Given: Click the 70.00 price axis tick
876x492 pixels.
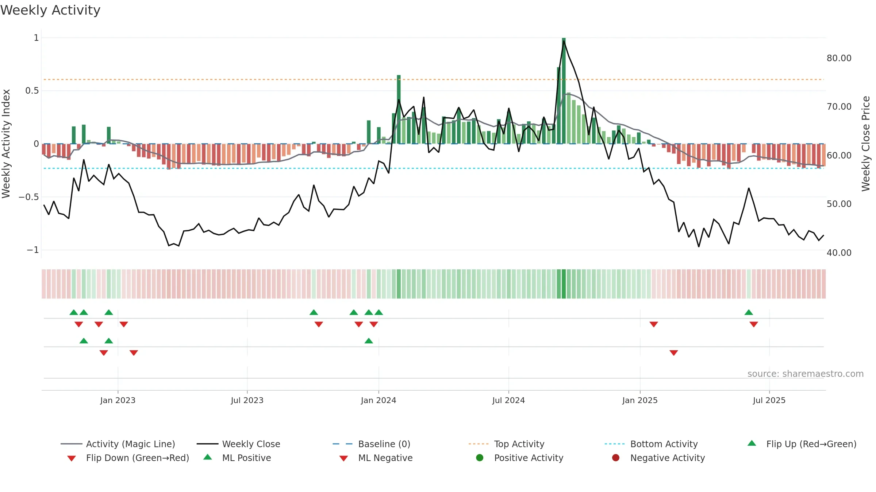Looking at the screenshot, I should (x=839, y=106).
